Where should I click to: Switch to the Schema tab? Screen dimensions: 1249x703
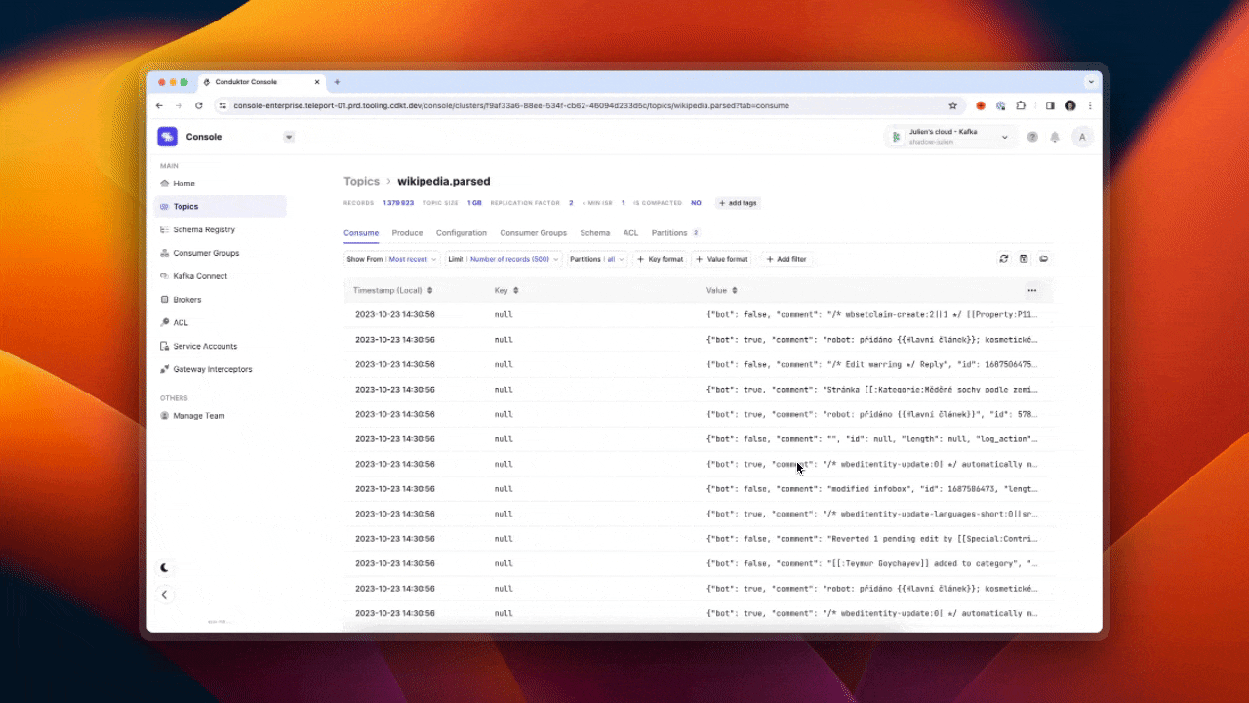(x=594, y=233)
